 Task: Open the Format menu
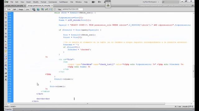coord(44,2)
